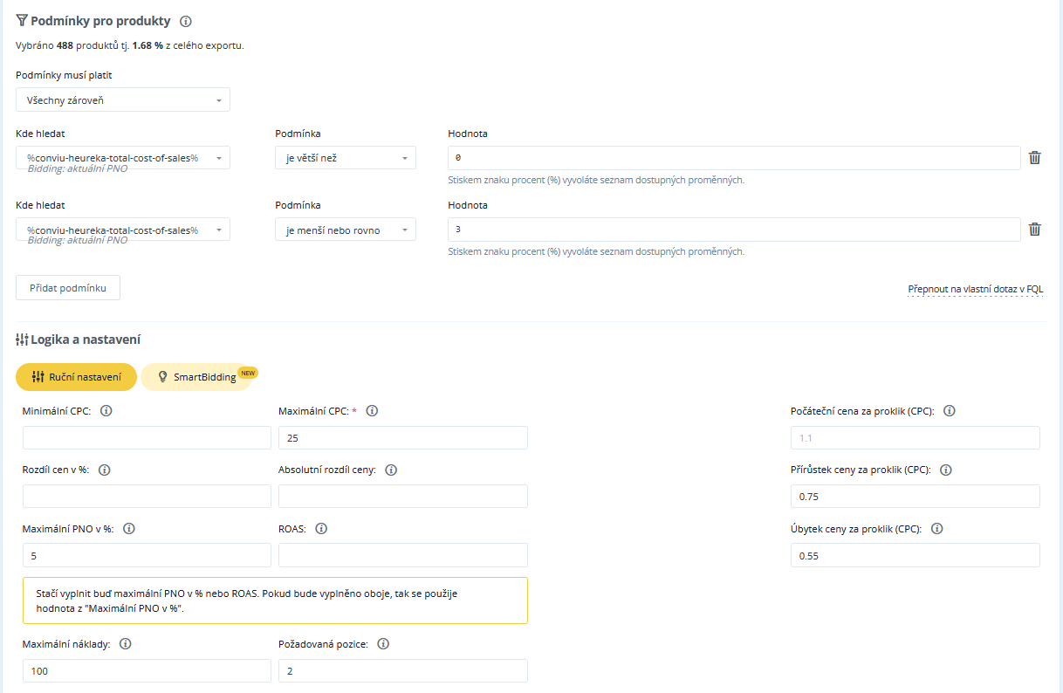The height and width of the screenshot is (693, 1063).
Task: Switch to Ruční nastavení tab
Action: pyautogui.click(x=77, y=377)
